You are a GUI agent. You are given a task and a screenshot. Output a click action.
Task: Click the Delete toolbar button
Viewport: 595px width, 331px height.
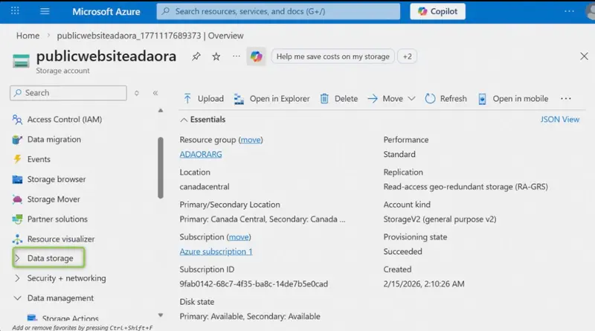(339, 99)
